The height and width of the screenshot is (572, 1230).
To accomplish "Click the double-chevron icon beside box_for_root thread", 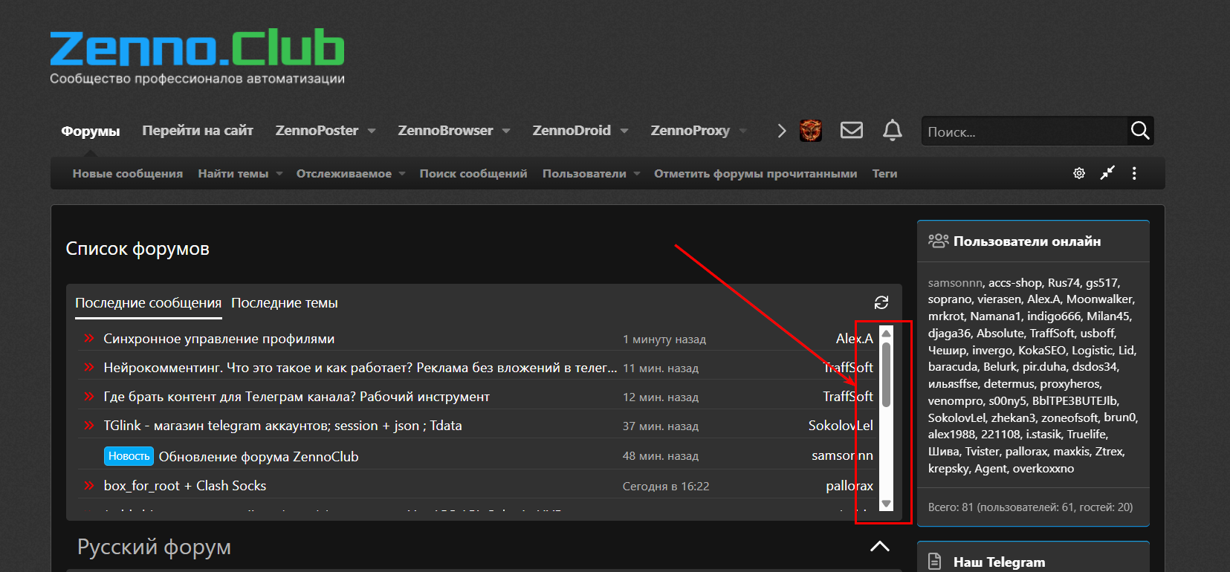I will coord(89,486).
